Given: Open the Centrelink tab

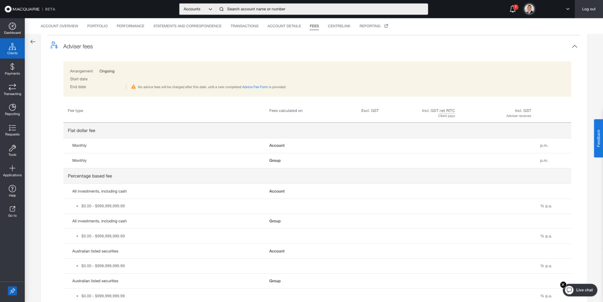Looking at the screenshot, I should [x=339, y=26].
